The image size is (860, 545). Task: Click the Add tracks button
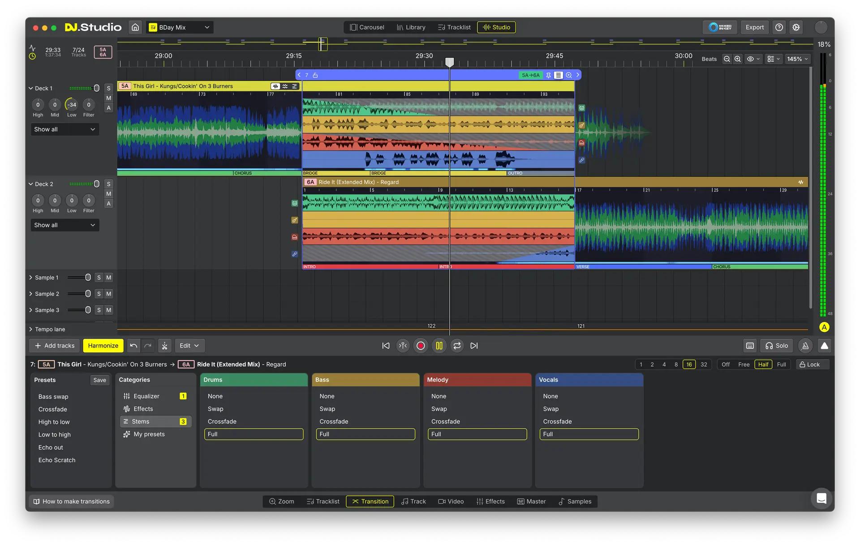55,346
